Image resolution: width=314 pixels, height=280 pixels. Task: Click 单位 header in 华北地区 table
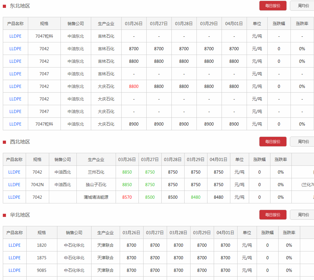(247, 233)
